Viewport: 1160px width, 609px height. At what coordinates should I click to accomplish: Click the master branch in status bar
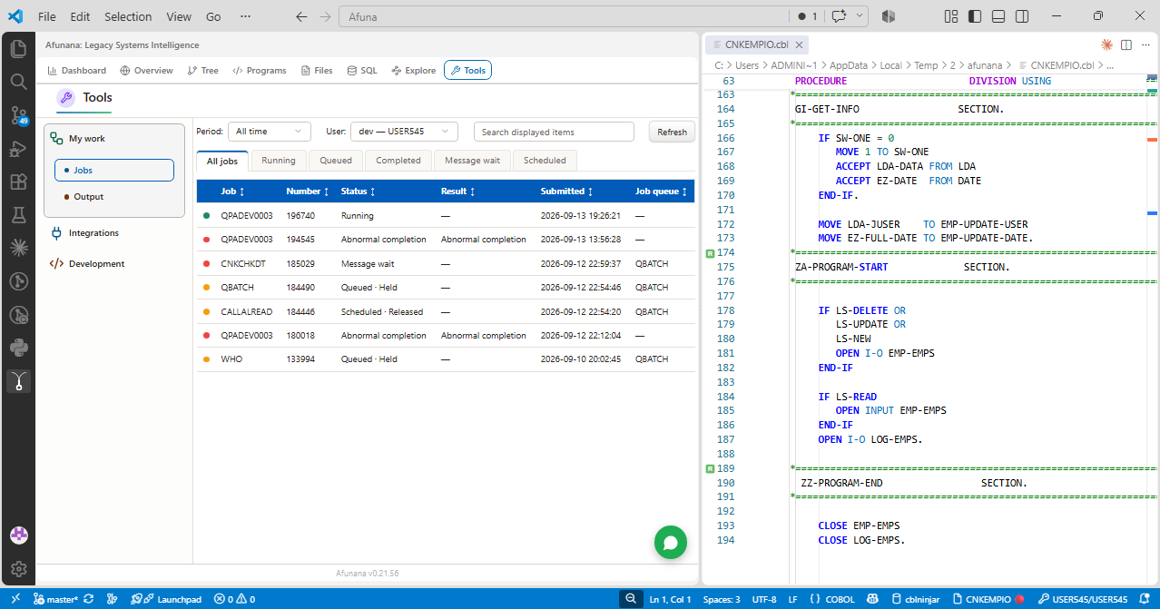55,599
